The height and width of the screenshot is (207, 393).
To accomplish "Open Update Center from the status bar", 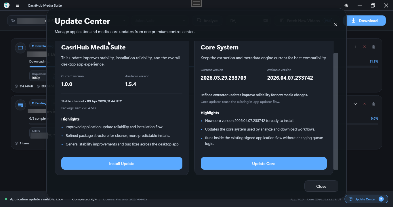I will pos(366,199).
